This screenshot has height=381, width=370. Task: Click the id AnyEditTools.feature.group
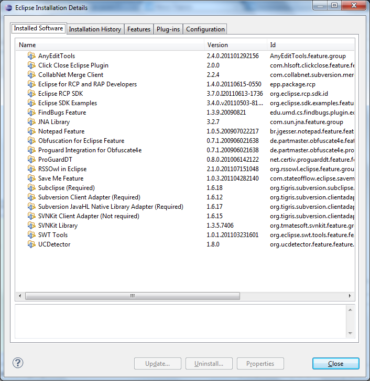[x=308, y=56]
